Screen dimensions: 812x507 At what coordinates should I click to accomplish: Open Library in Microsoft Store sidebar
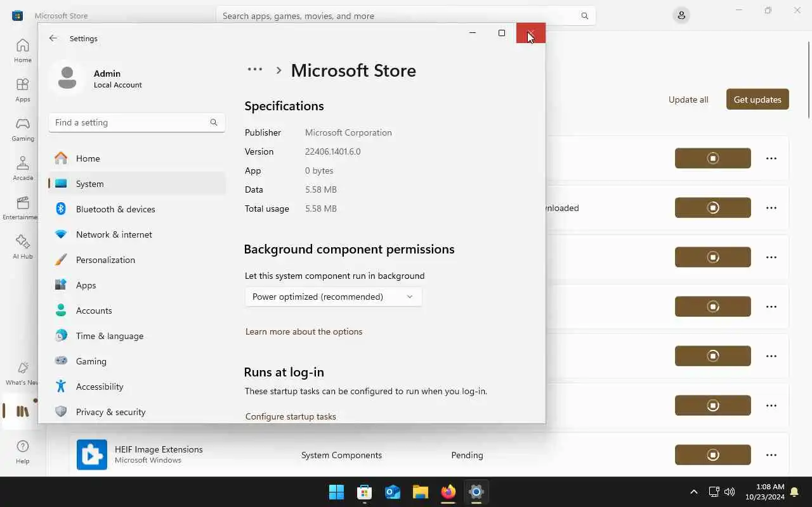coord(22,411)
